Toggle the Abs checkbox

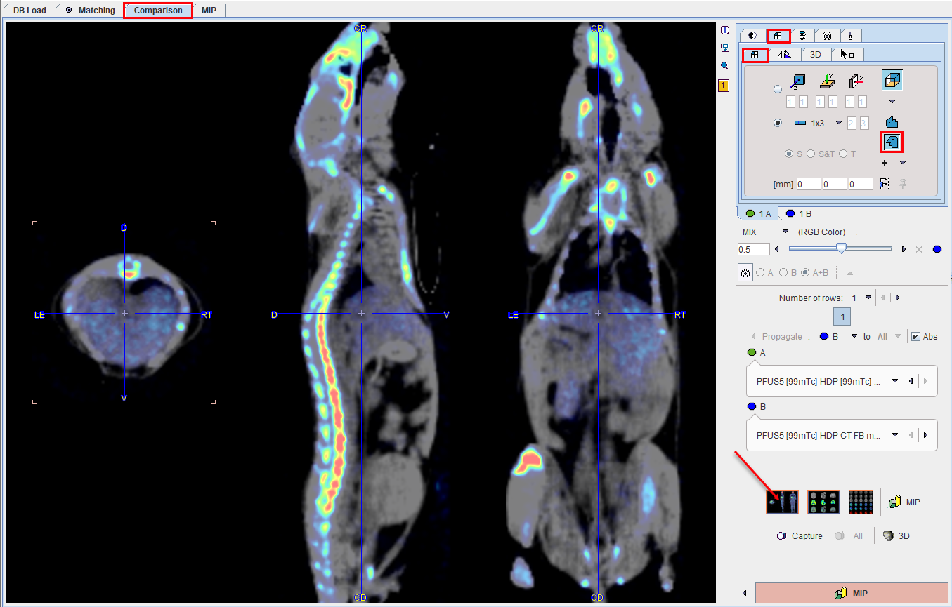pyautogui.click(x=915, y=336)
